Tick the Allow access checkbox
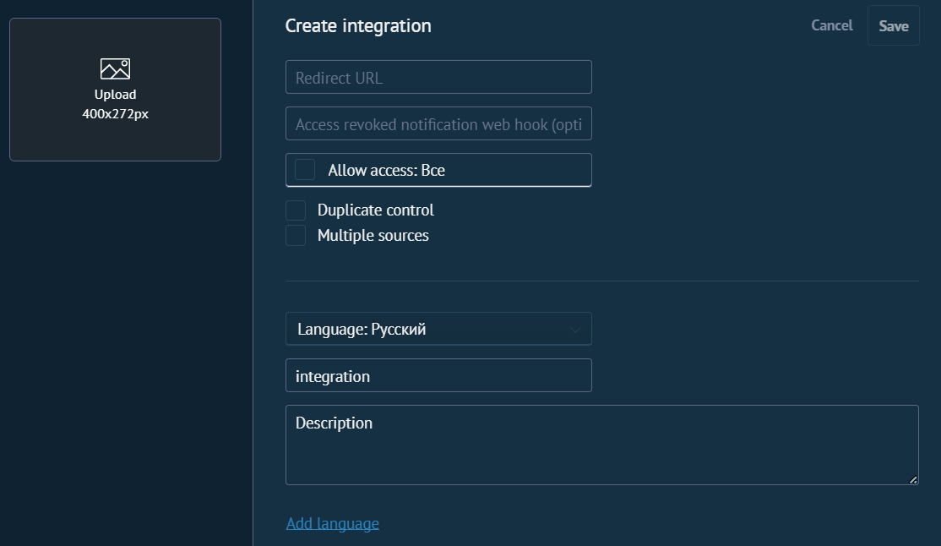The height and width of the screenshot is (546, 941). pyautogui.click(x=305, y=170)
